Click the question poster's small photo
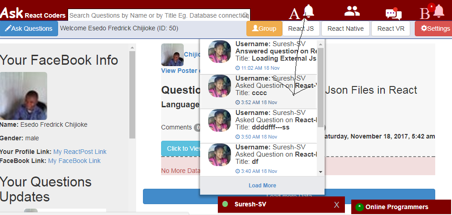This screenshot has height=215, width=452. [x=172, y=55]
